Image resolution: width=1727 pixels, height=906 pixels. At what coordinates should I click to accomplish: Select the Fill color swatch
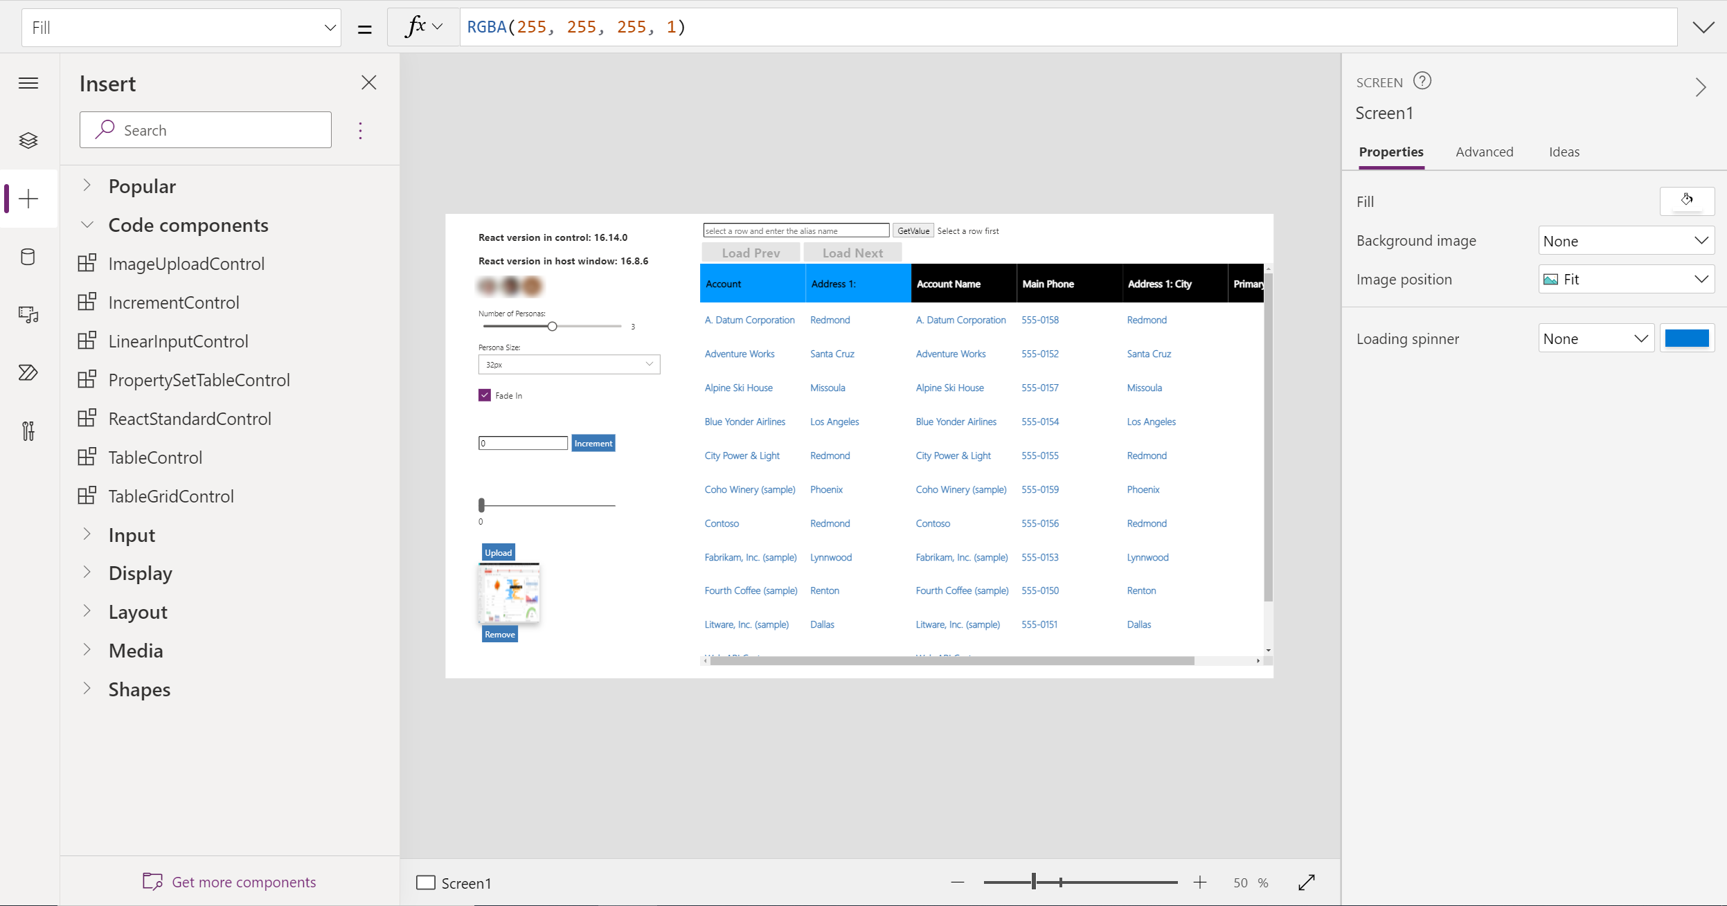click(1687, 201)
